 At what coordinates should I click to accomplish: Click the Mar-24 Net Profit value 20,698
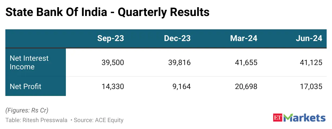pyautogui.click(x=246, y=86)
